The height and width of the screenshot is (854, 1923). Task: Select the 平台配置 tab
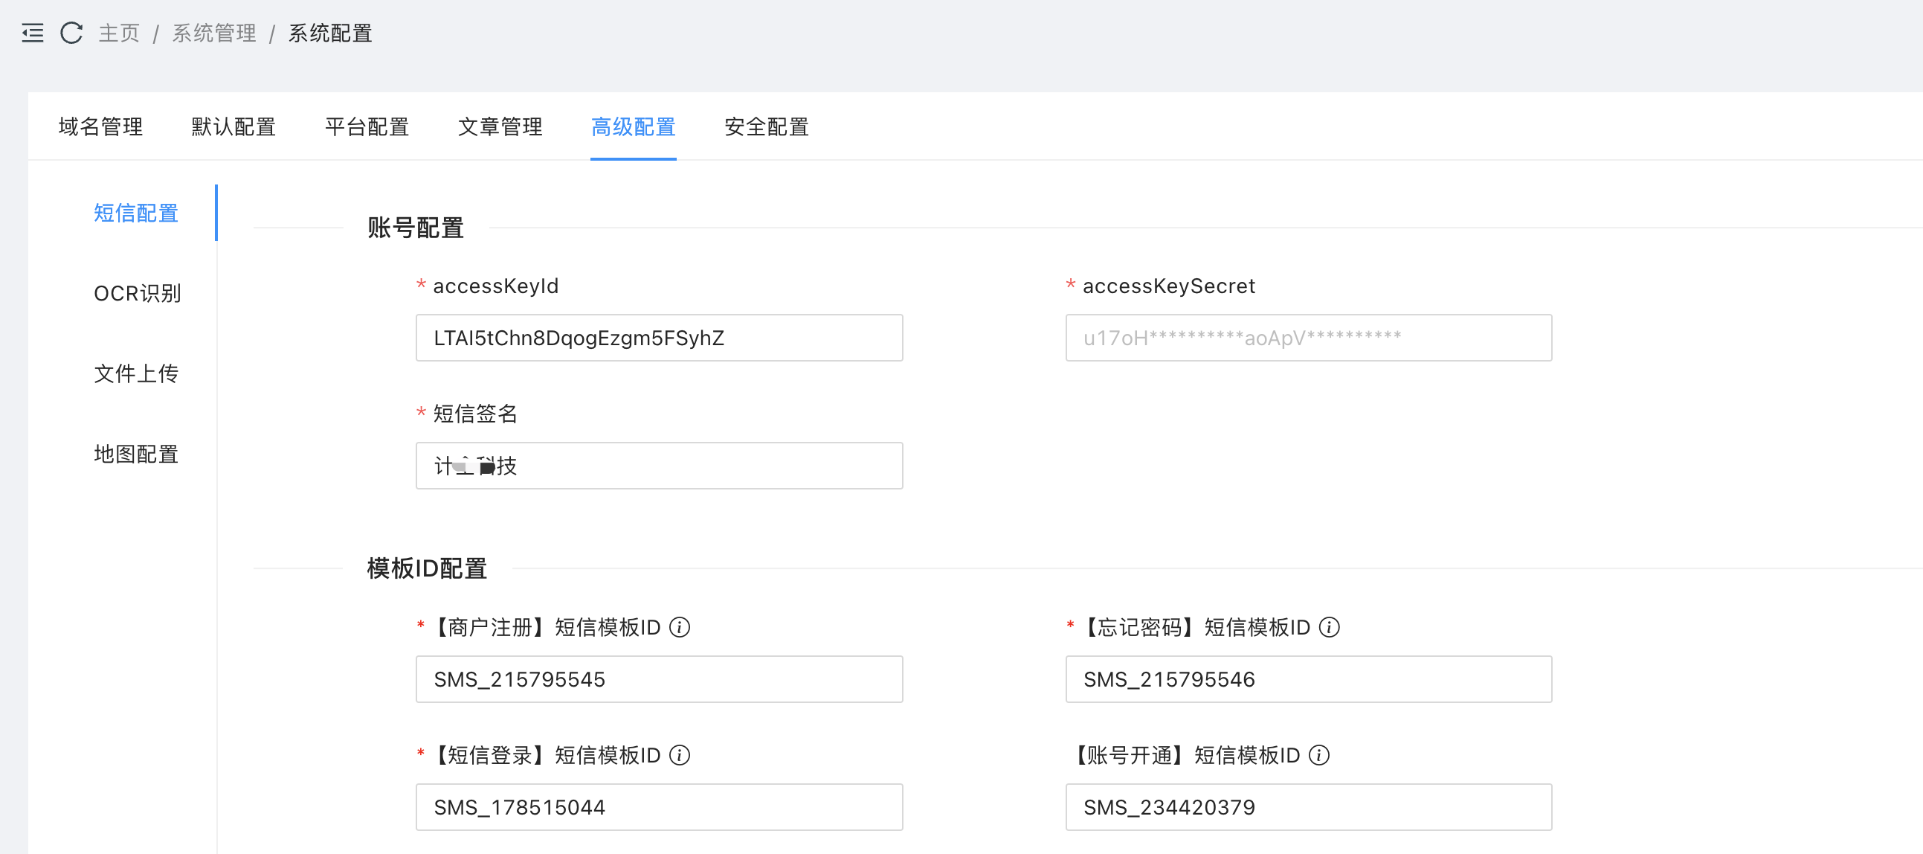(367, 127)
